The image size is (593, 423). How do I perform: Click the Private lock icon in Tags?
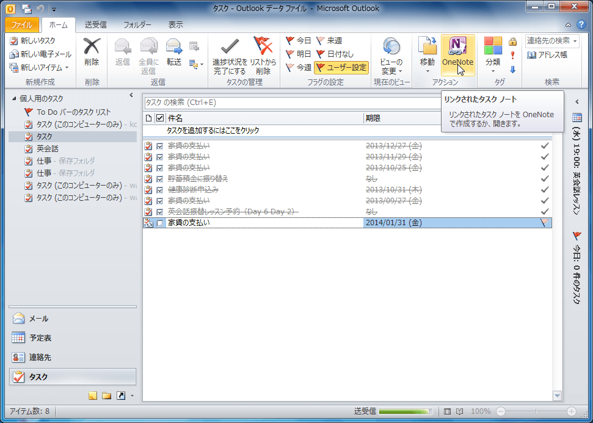point(512,42)
